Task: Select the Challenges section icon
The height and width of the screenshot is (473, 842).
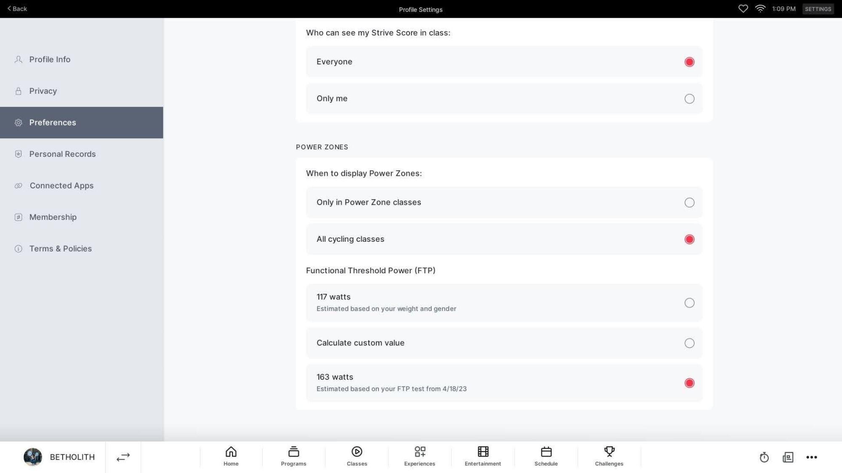Action: 609,452
